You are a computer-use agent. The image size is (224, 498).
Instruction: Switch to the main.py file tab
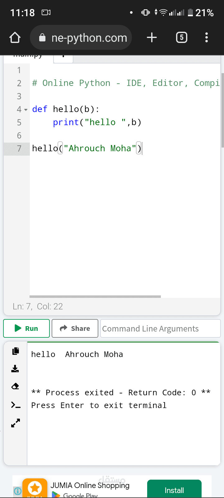click(28, 57)
